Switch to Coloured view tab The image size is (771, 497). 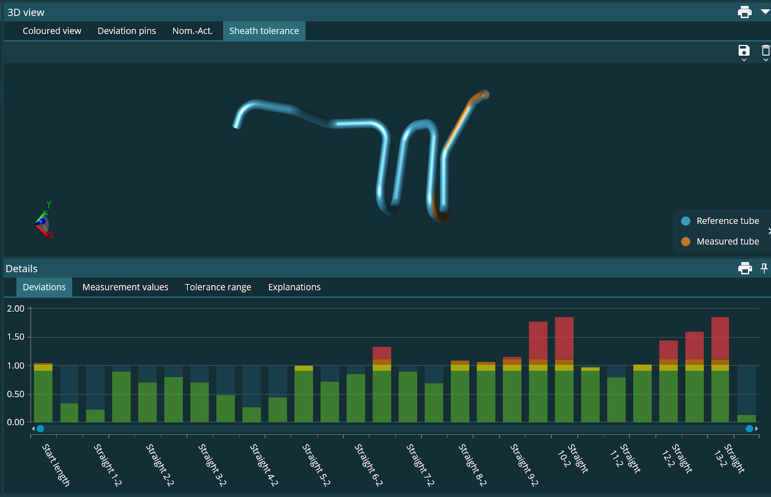[52, 31]
